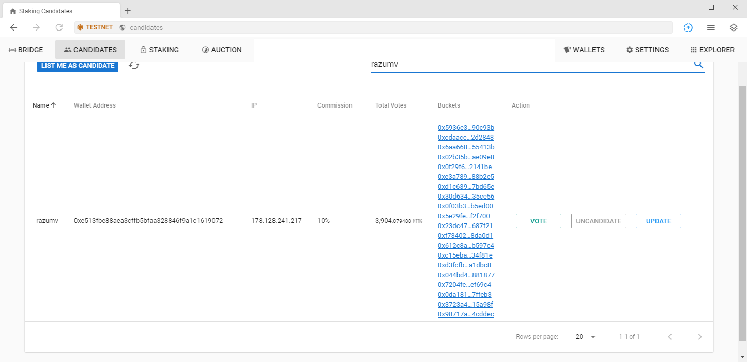The width and height of the screenshot is (747, 362).
Task: Click the Buckets column header
Action: (x=449, y=105)
